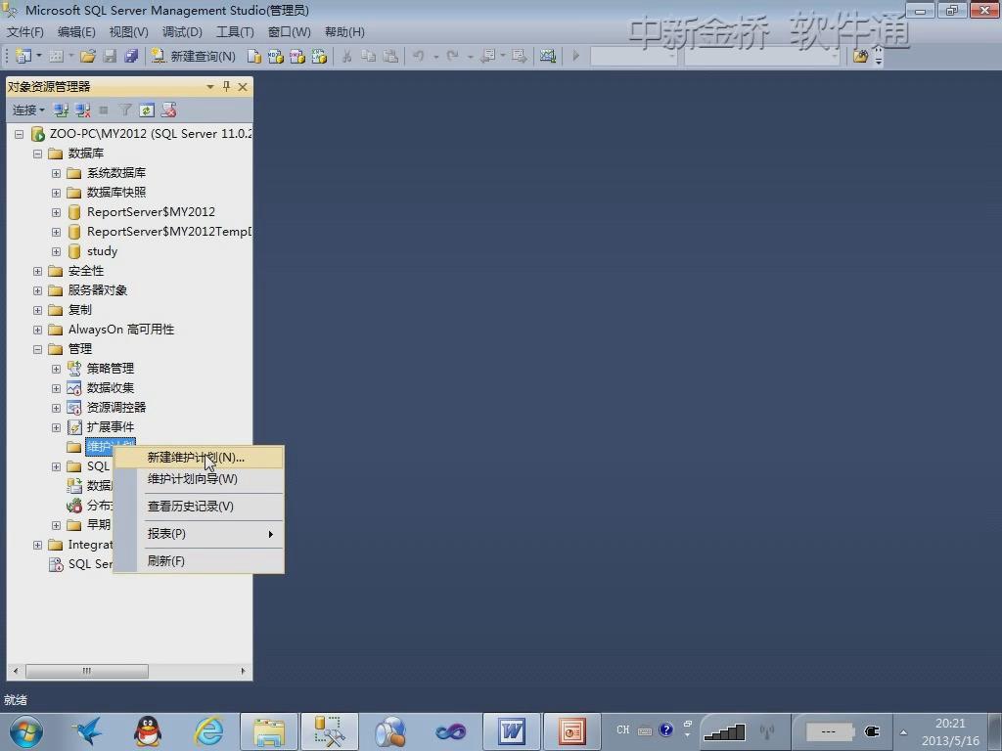This screenshot has width=1002, height=751.
Task: Click the XMLA query icon
Action: pos(320,56)
